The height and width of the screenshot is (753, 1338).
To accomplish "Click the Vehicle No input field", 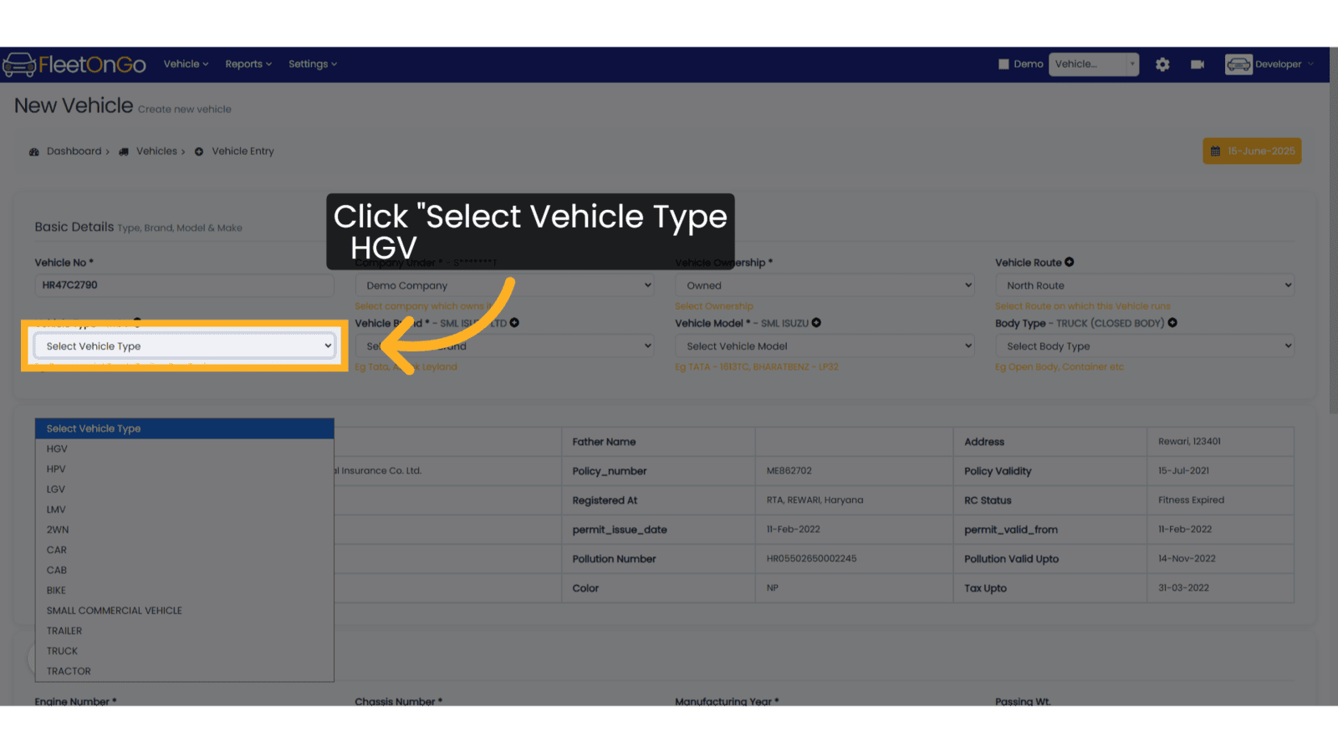I will 184,285.
